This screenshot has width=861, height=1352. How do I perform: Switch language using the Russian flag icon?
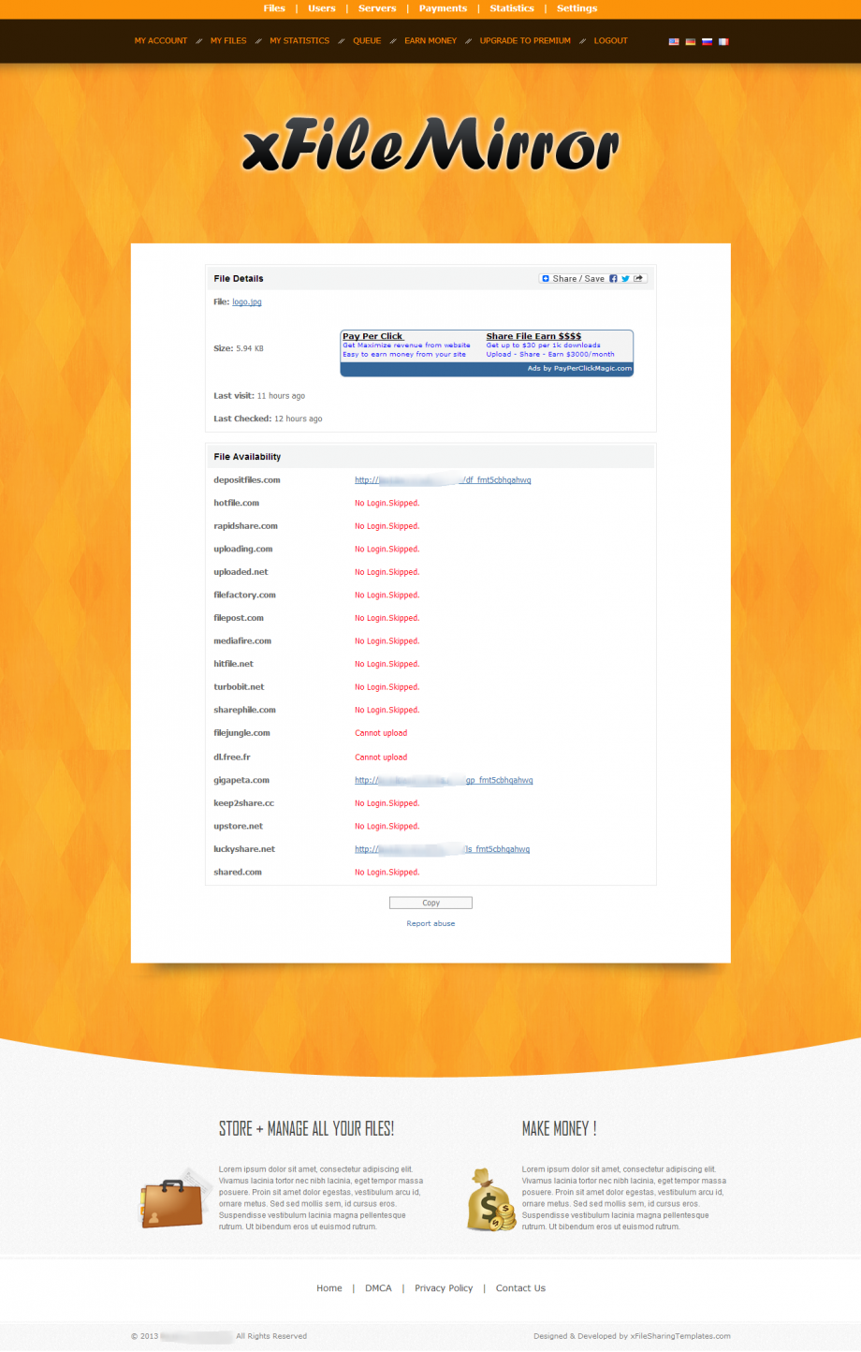pos(708,41)
